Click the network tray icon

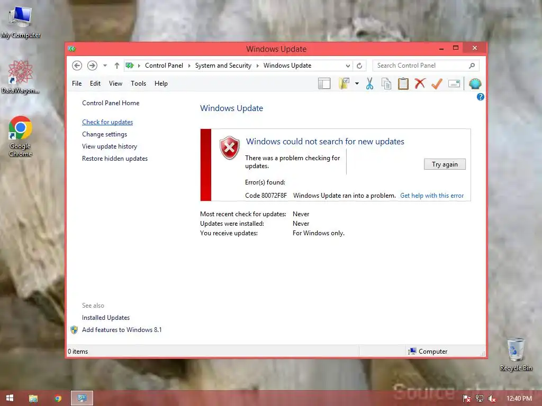(480, 399)
